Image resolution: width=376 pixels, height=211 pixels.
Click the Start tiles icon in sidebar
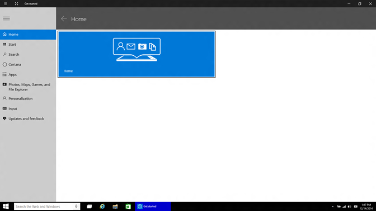point(4,44)
